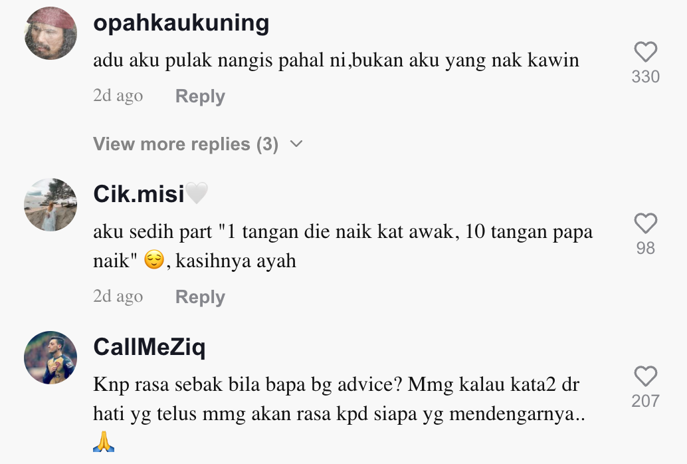Like opahkaukuning's comment with the heart icon
Viewport: 687px width, 464px height.
click(x=645, y=53)
